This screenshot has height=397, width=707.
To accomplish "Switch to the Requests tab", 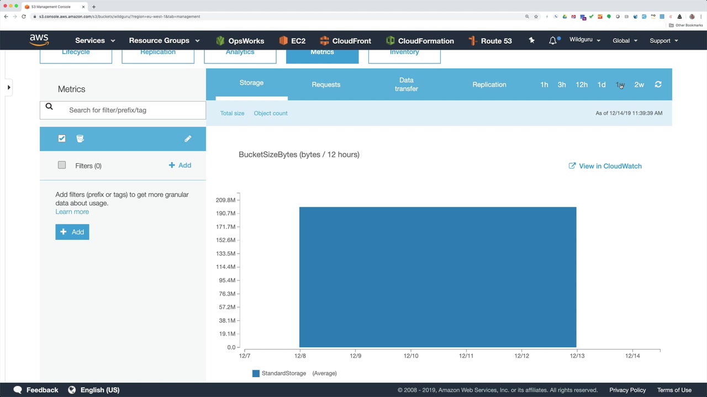I will point(326,84).
